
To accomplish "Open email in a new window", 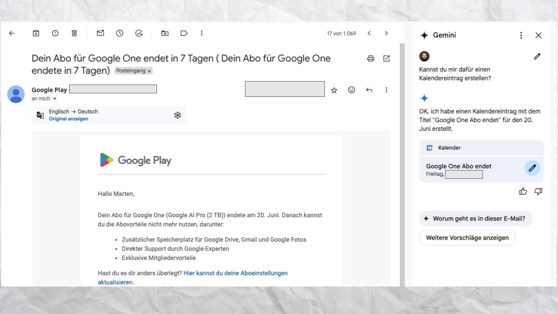I will (x=386, y=58).
